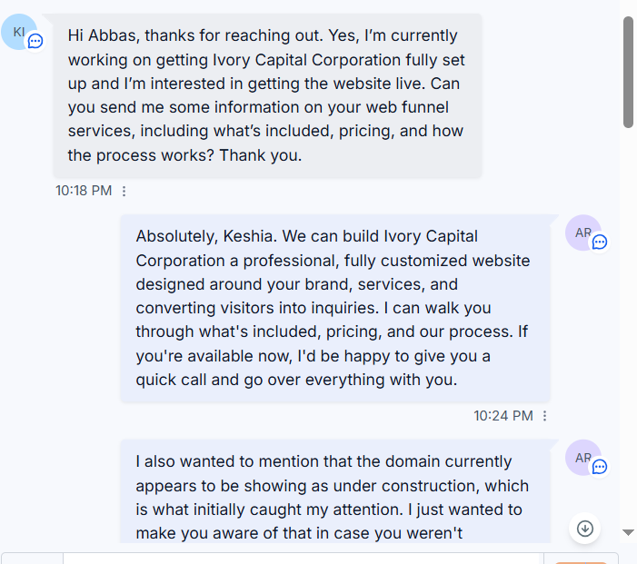Click AR avatar next to 'Absolutely, Keshia' message
637x564 pixels.
(583, 233)
